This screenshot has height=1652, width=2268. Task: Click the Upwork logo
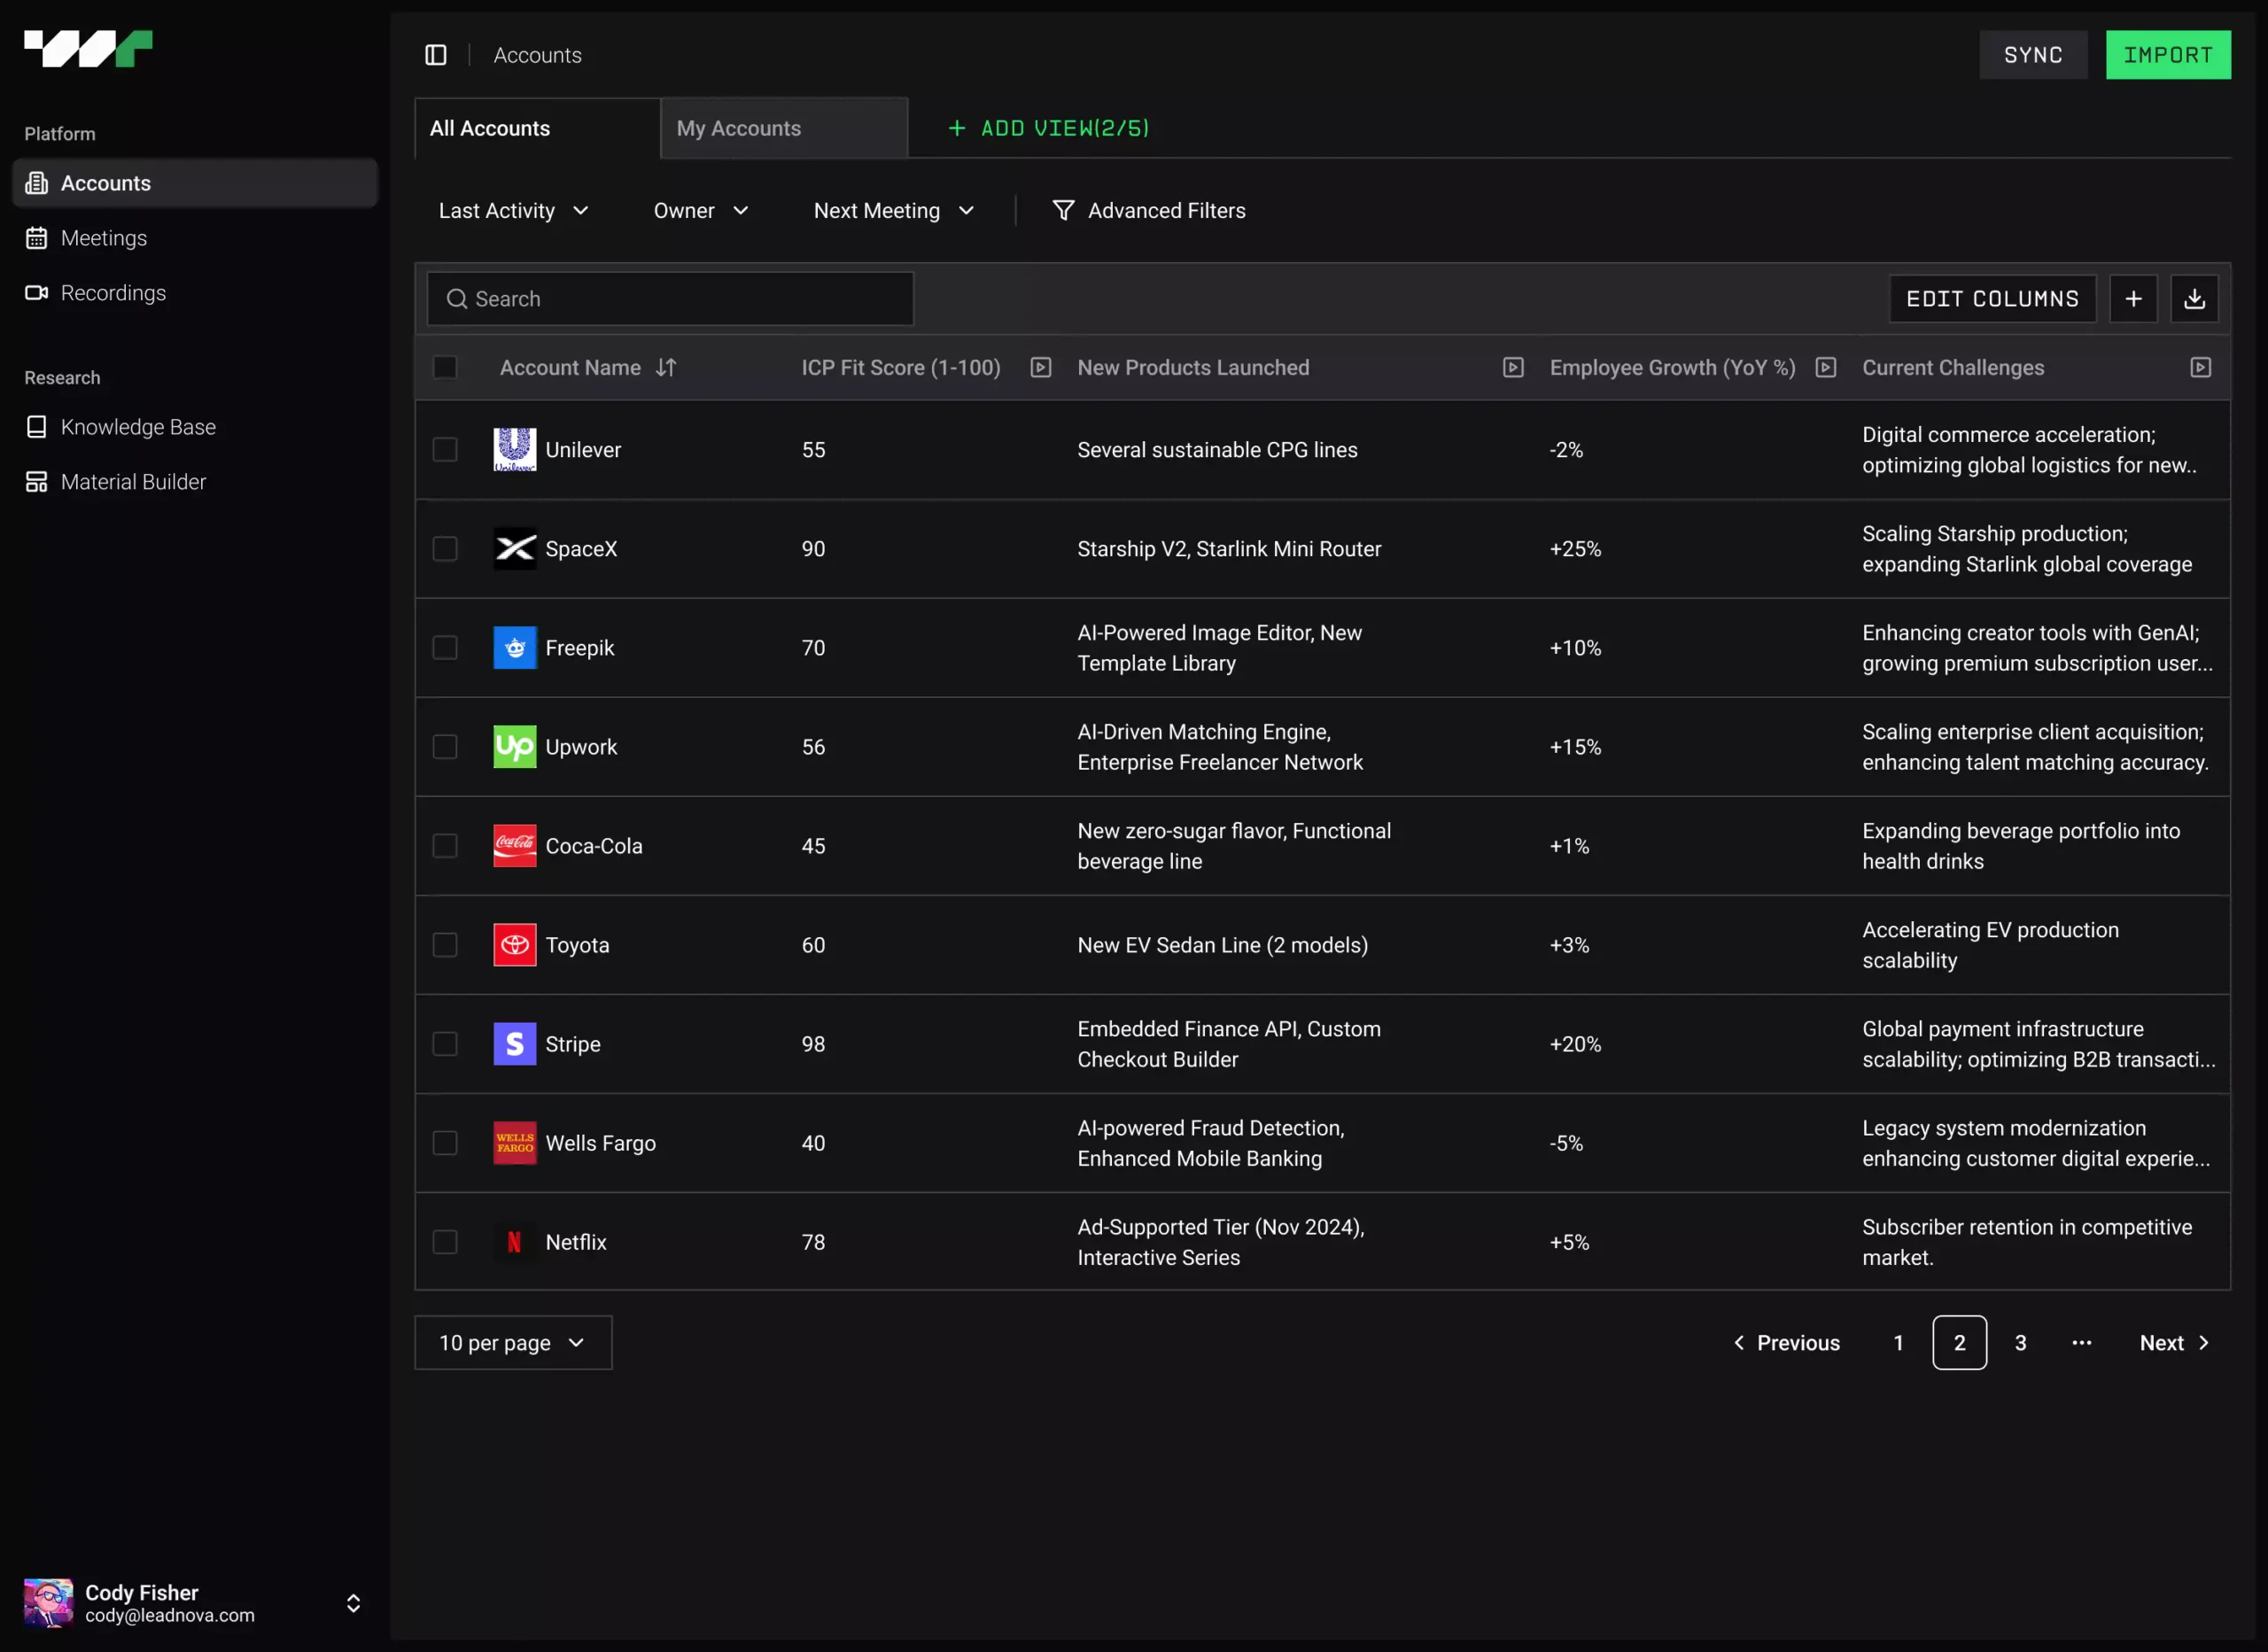515,747
